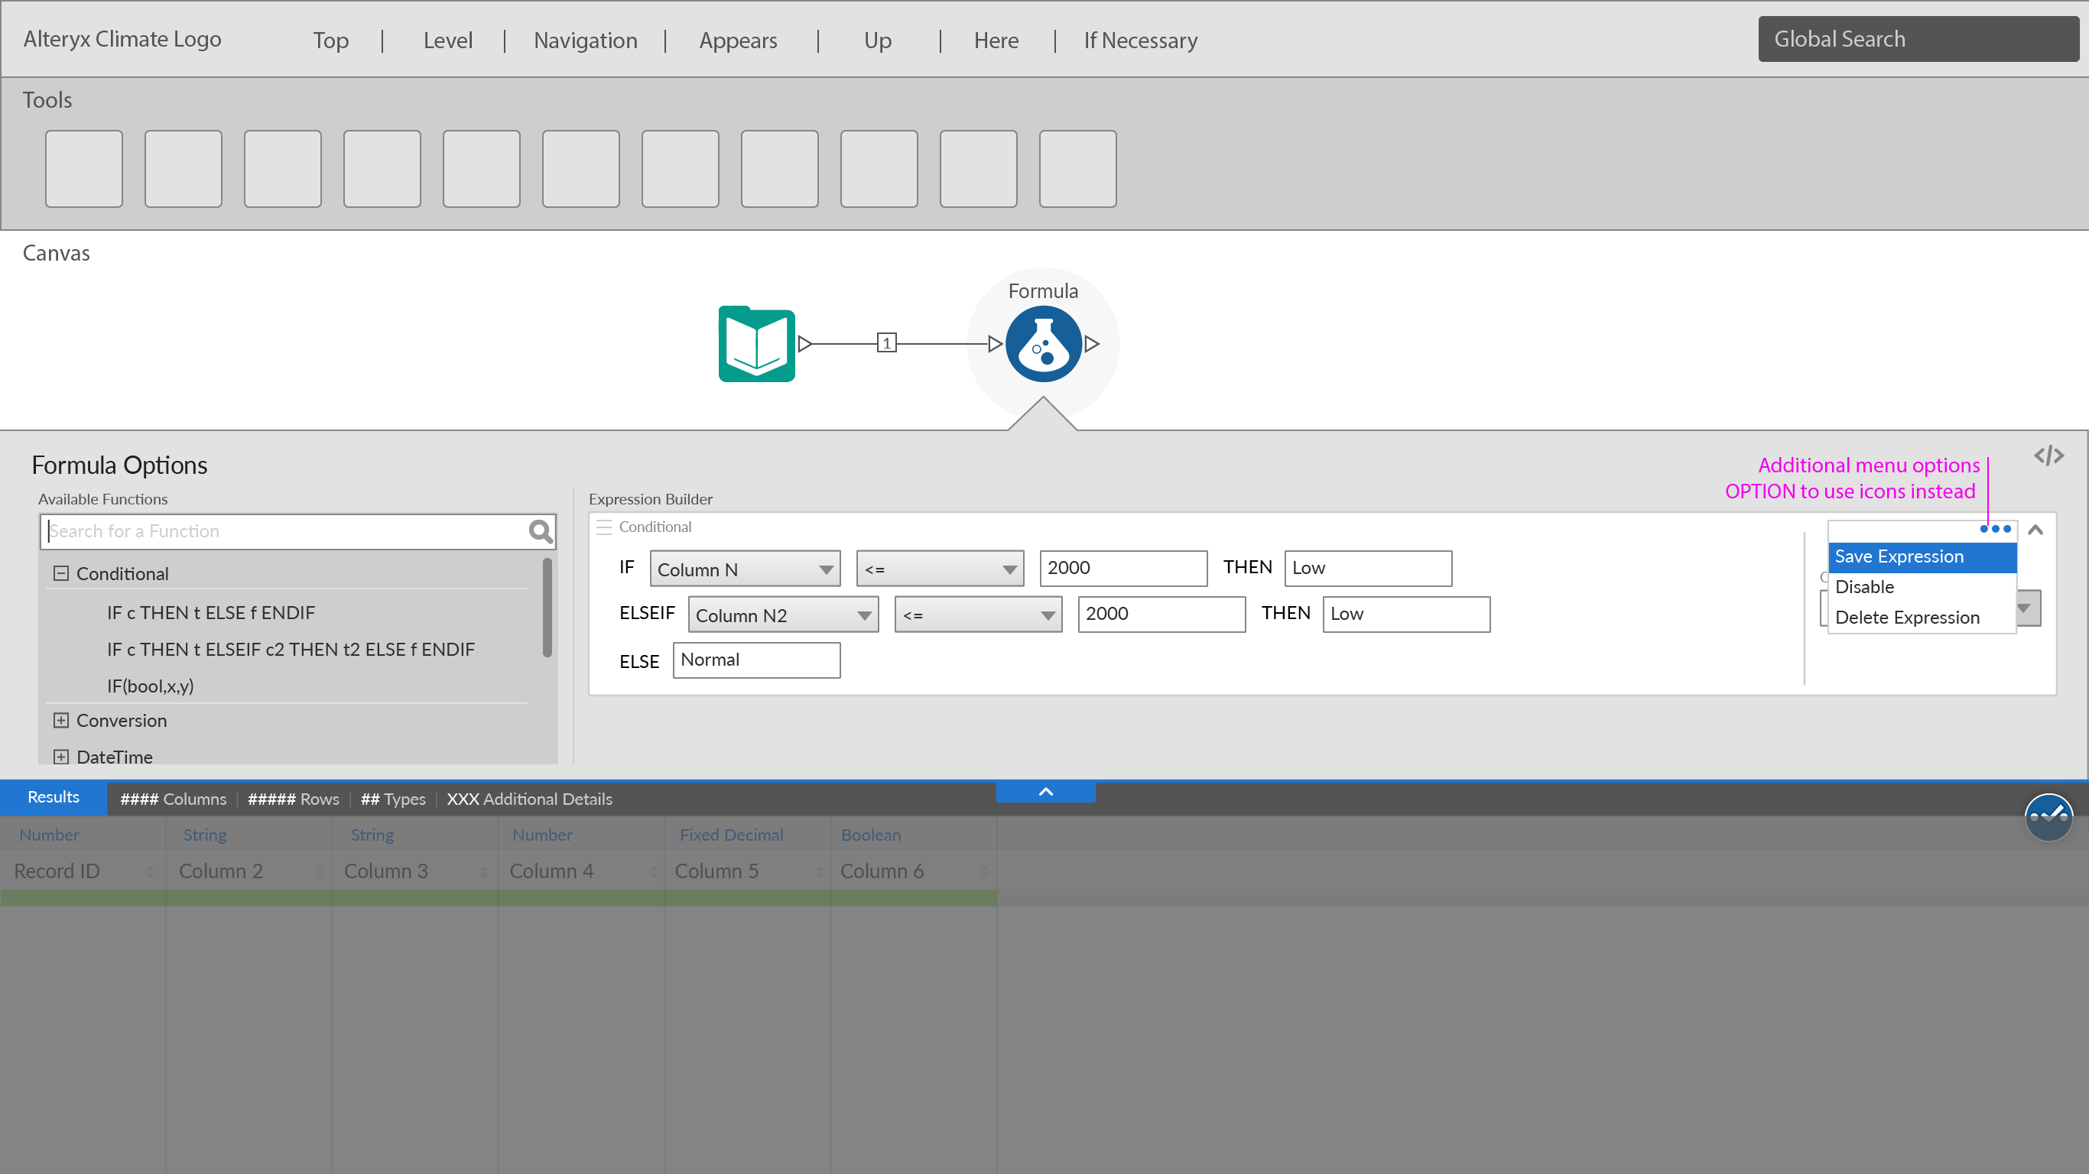2089x1174 pixels.
Task: Click the round blue status check icon
Action: click(2048, 816)
